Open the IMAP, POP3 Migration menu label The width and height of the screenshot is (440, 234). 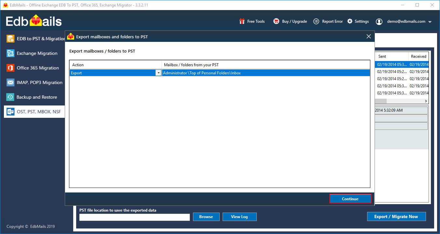39,82
